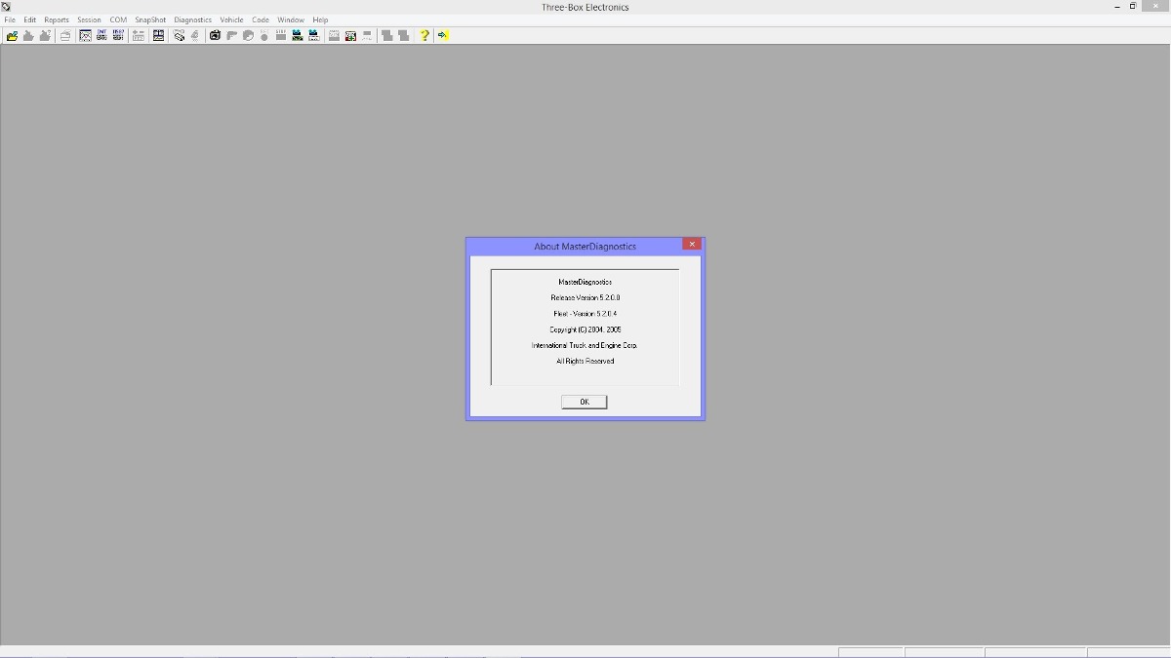Click the chain link connection toolbar icon
The width and height of the screenshot is (1171, 658).
(x=179, y=35)
